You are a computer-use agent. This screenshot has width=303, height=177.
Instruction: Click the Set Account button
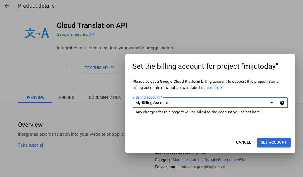coord(274,142)
